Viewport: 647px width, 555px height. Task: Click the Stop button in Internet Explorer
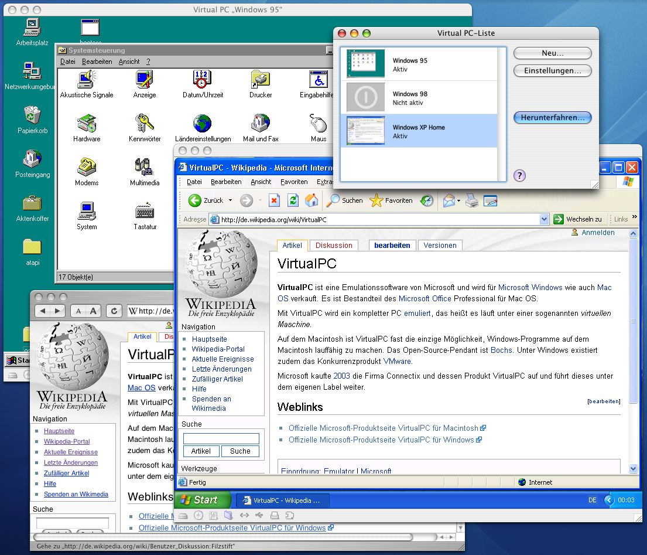click(x=273, y=200)
